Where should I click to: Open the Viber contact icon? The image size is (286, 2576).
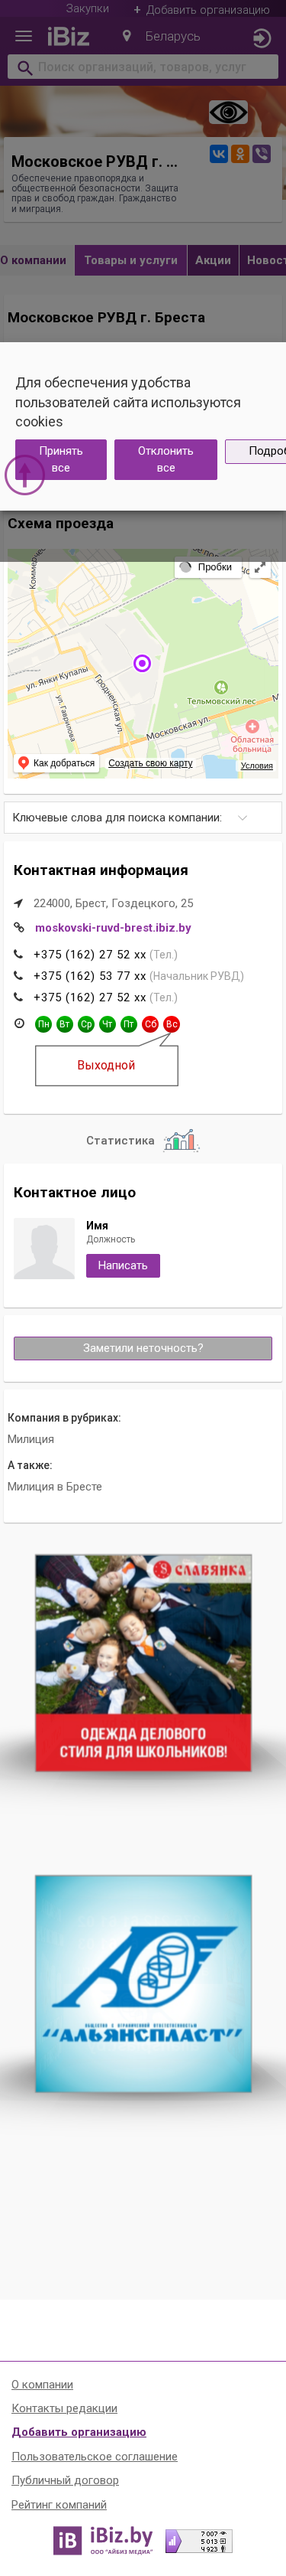pyautogui.click(x=261, y=154)
